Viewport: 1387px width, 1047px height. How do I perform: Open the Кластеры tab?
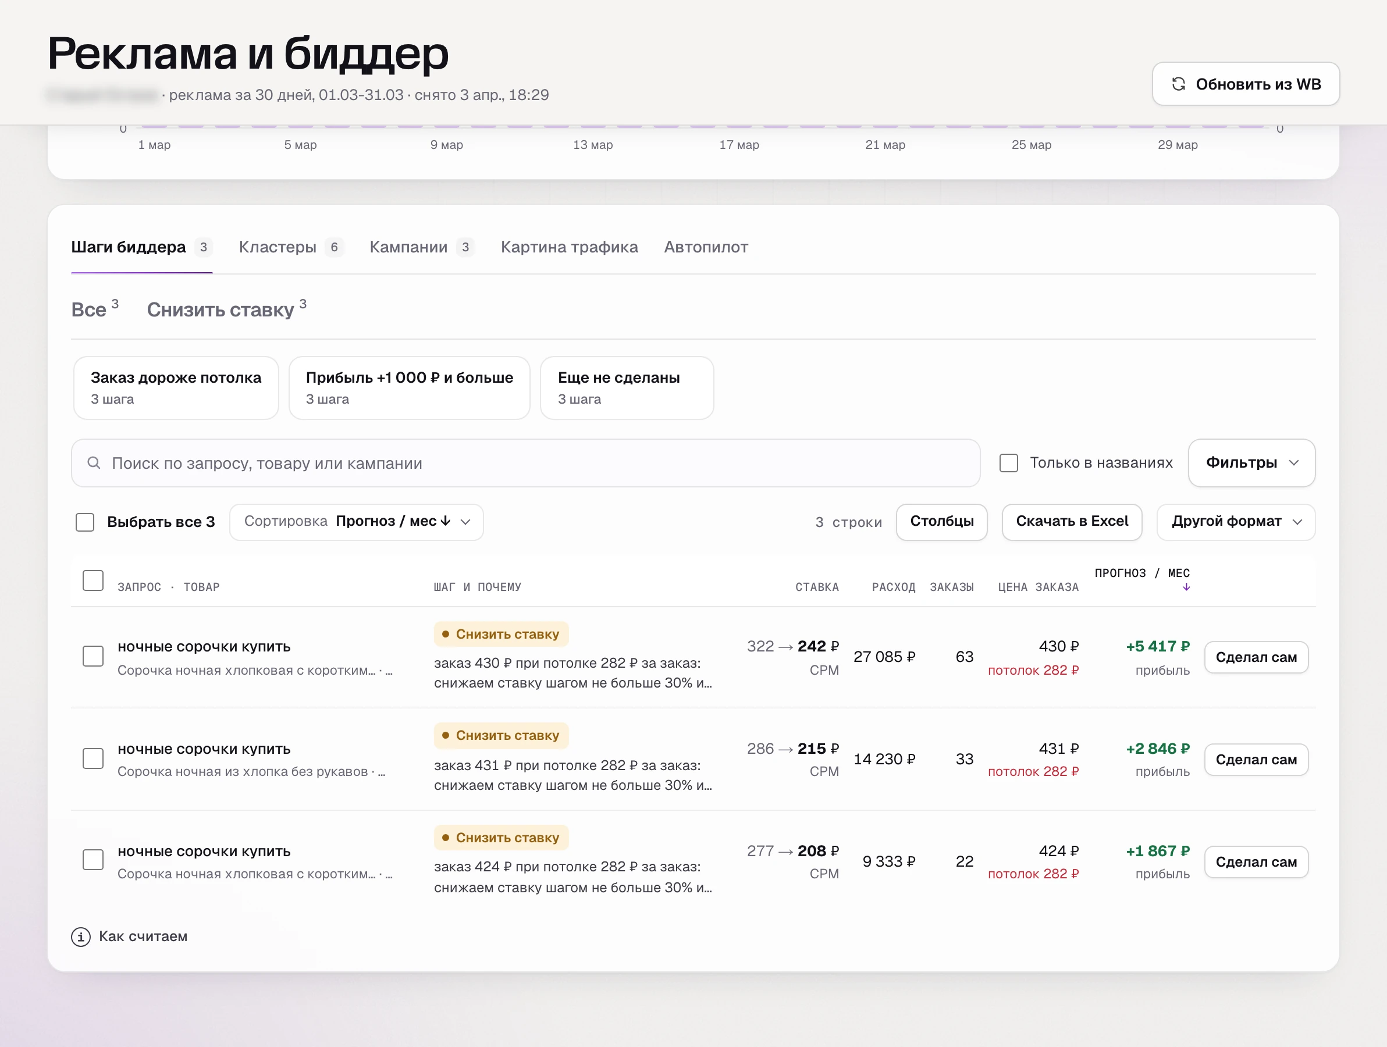[291, 247]
